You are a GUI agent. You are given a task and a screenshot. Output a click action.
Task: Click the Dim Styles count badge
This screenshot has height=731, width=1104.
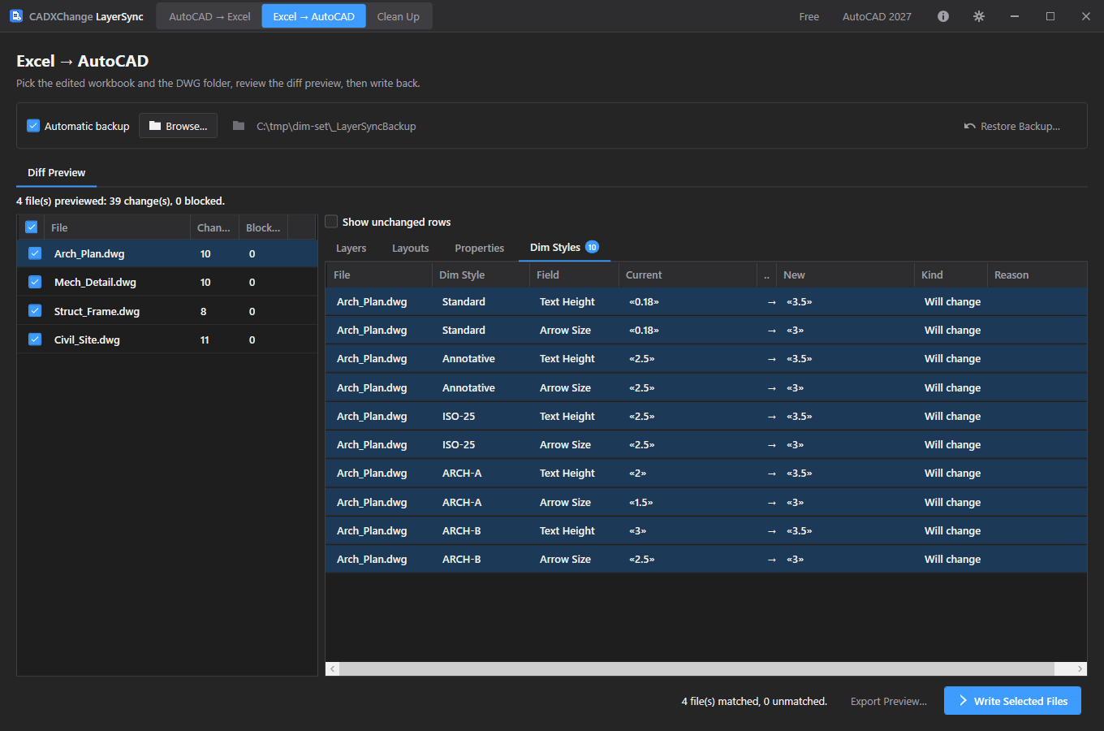pos(593,247)
